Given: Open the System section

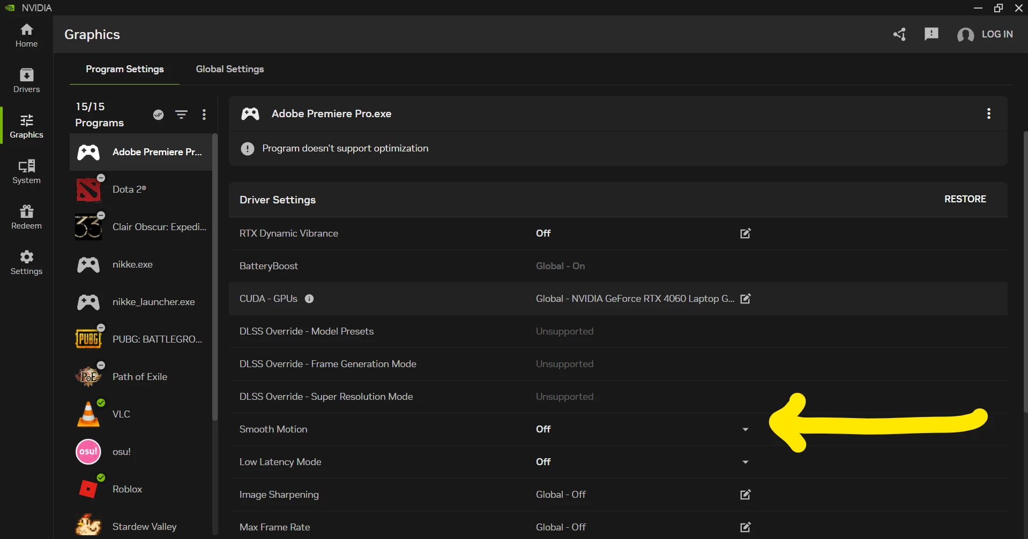Looking at the screenshot, I should 26,172.
